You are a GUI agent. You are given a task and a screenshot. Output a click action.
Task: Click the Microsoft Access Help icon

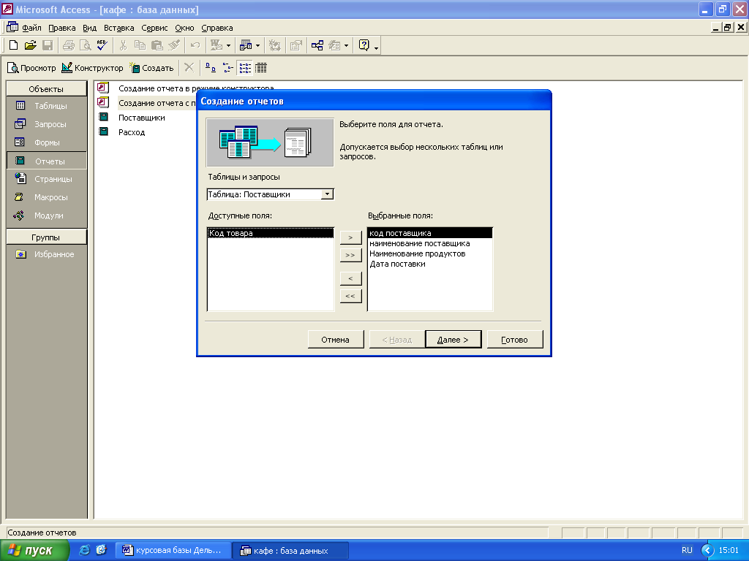point(364,45)
